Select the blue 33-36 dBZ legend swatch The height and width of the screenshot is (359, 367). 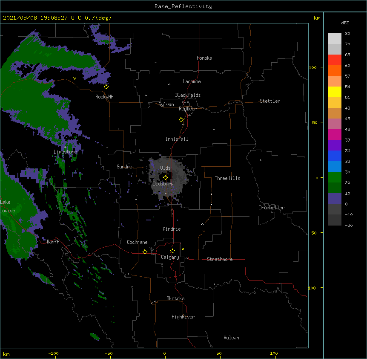coord(335,156)
